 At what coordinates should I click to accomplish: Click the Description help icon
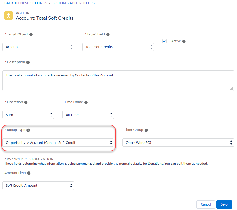pos(29,62)
